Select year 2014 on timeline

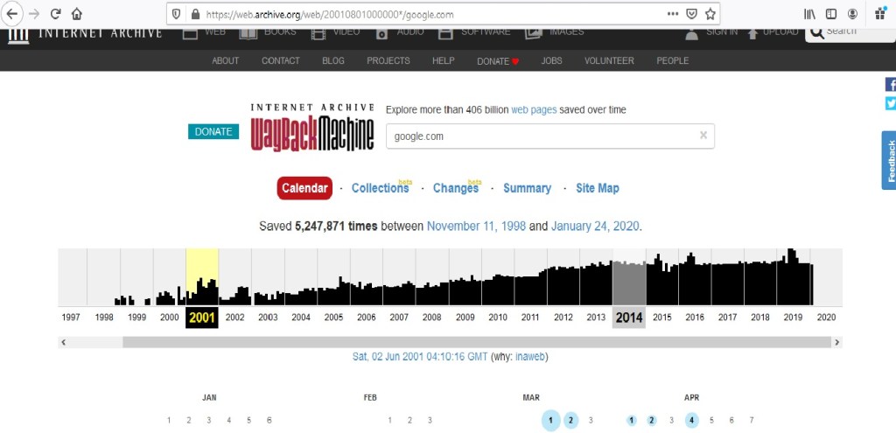click(x=629, y=318)
